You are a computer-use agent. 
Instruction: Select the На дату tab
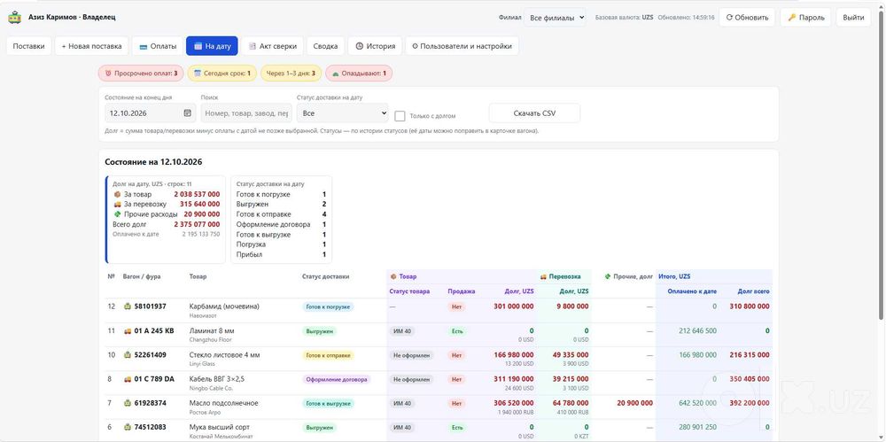pyautogui.click(x=212, y=46)
